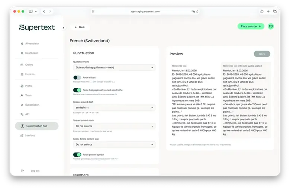Enable the Force ellipsis toggle

coord(77,77)
